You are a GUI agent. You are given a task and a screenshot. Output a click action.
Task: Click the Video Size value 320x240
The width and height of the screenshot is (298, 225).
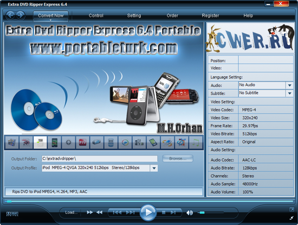pos(250,118)
